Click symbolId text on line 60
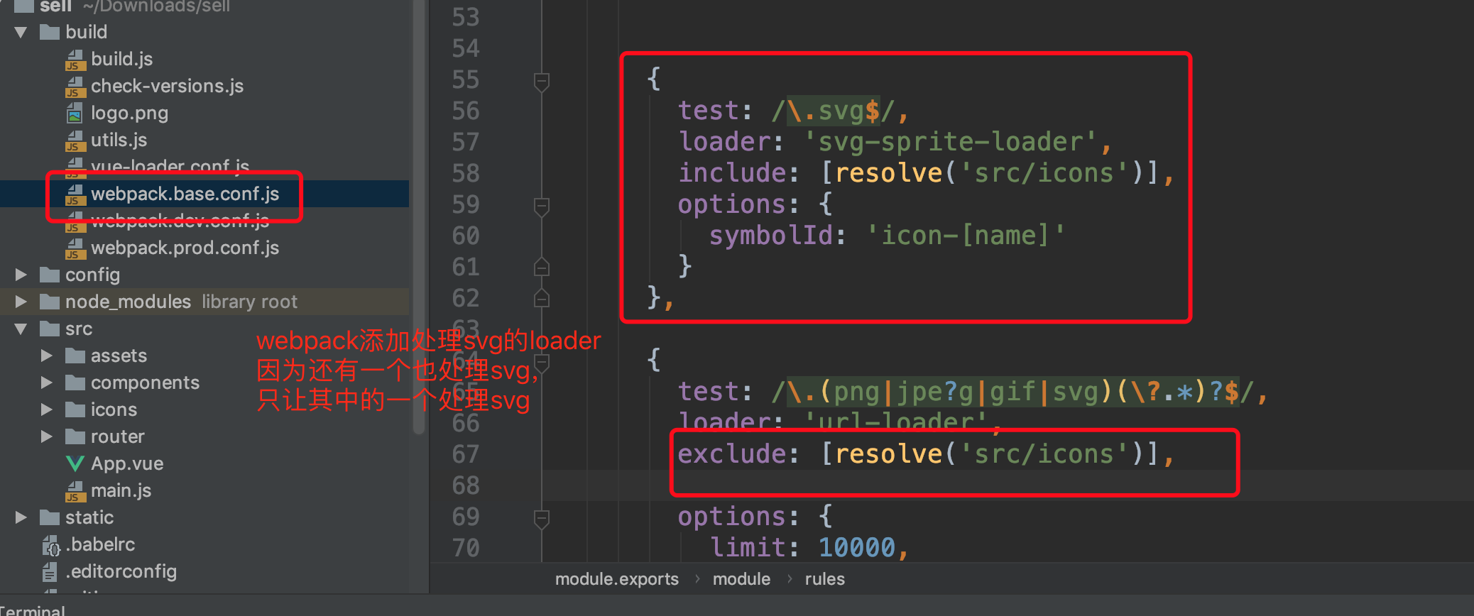This screenshot has width=1474, height=616. (x=771, y=236)
